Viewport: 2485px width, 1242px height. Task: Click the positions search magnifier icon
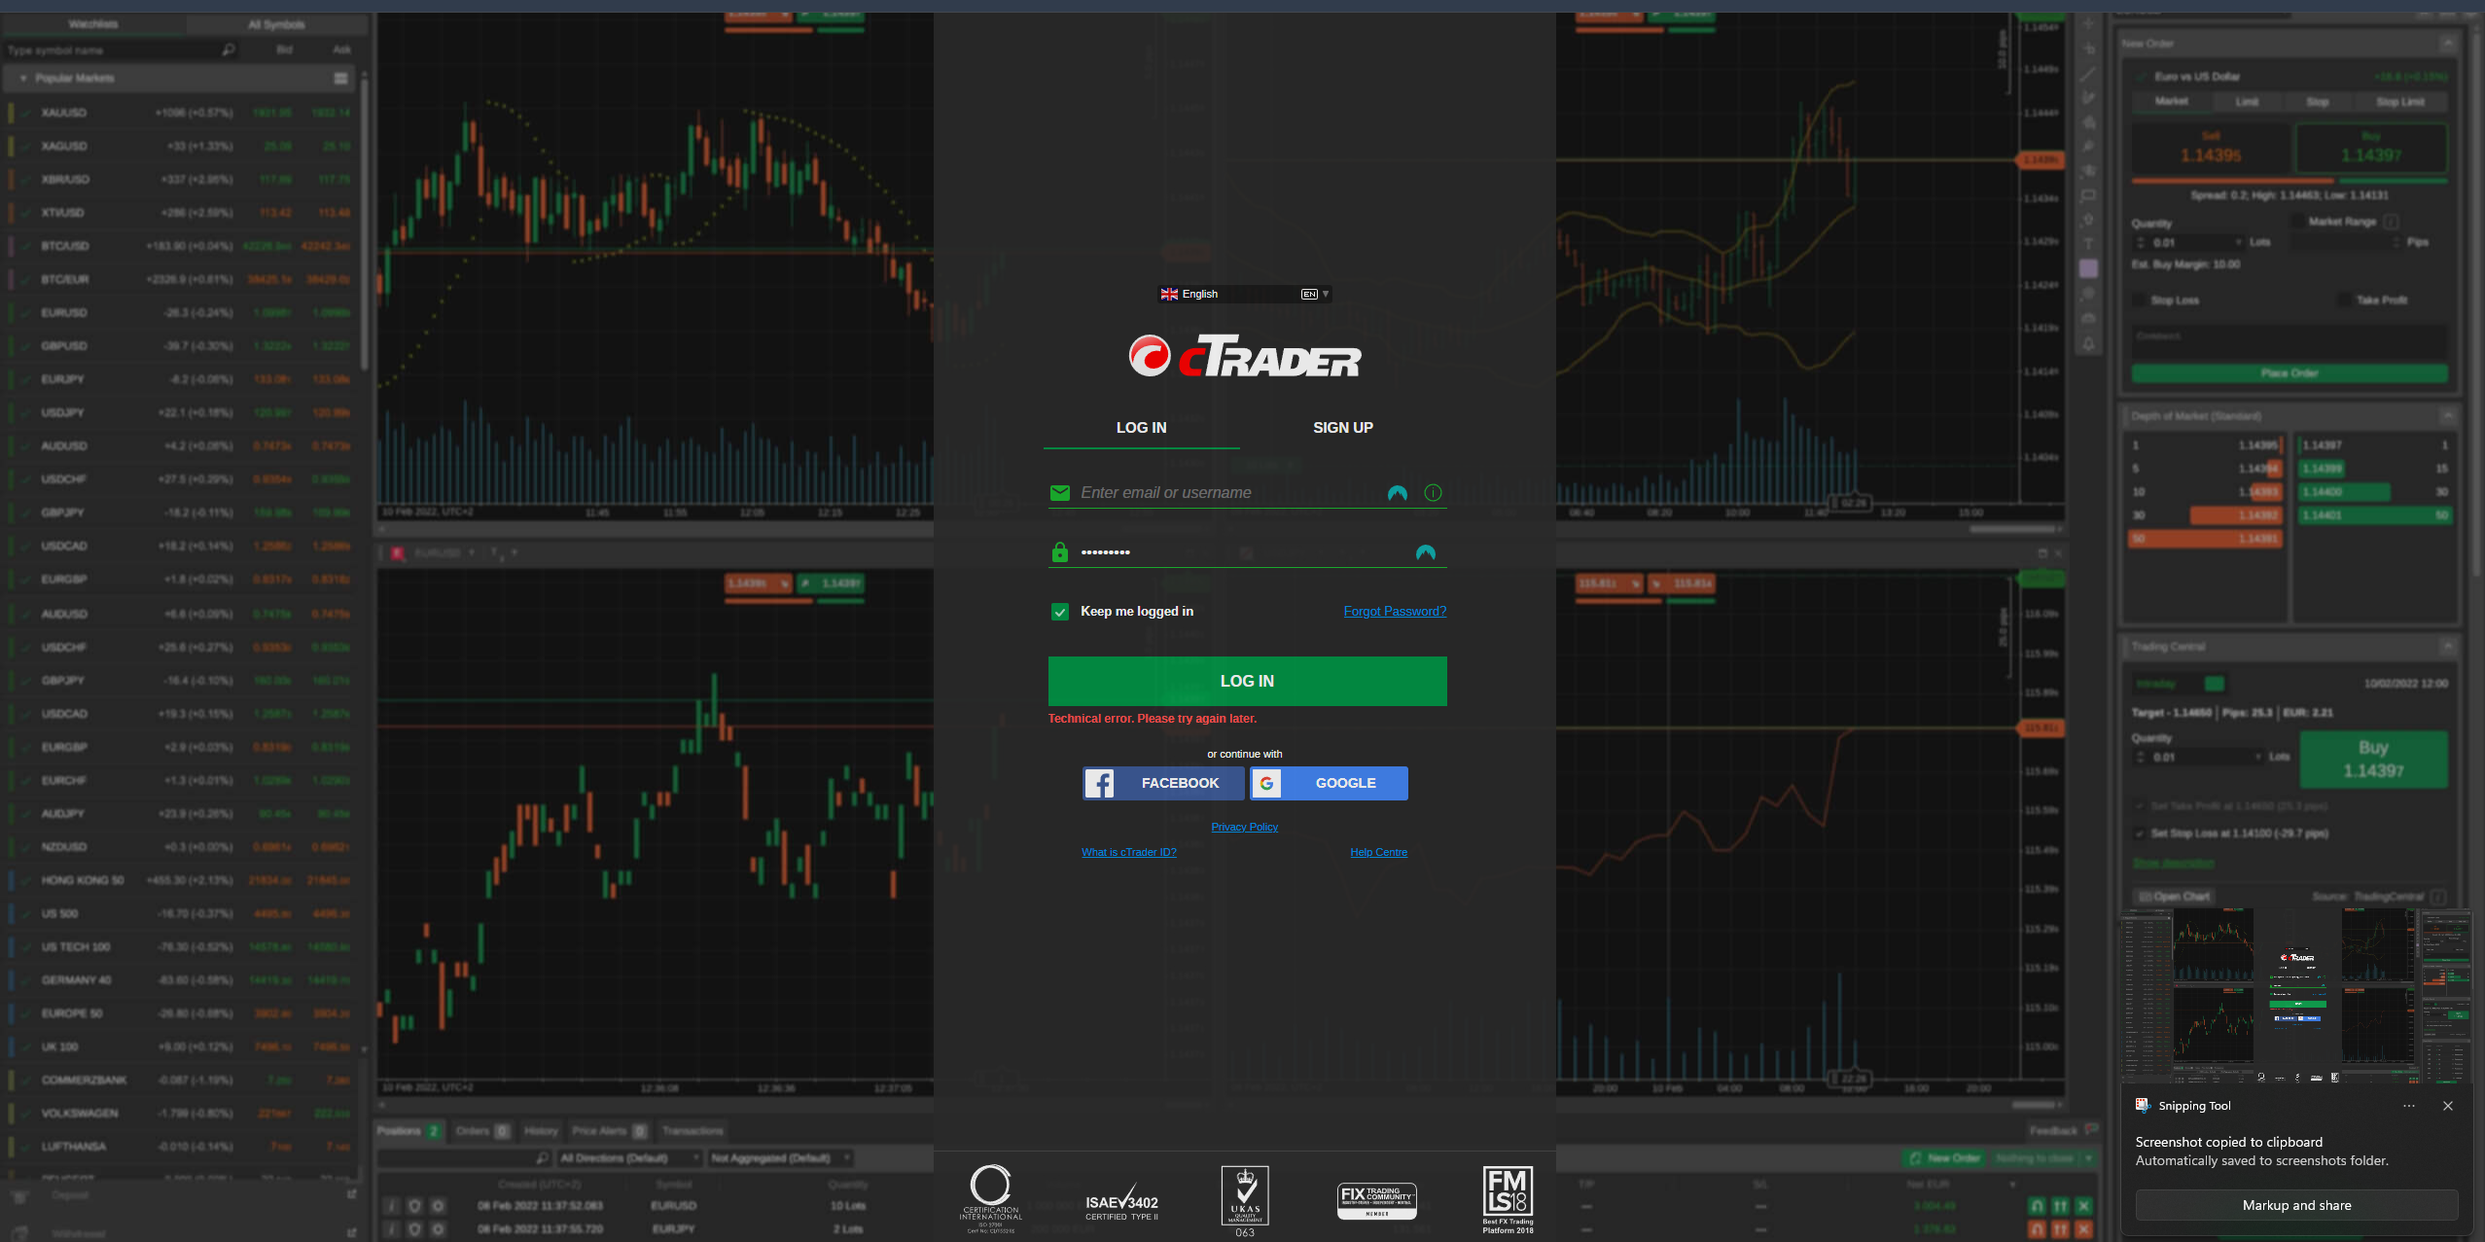543,1158
